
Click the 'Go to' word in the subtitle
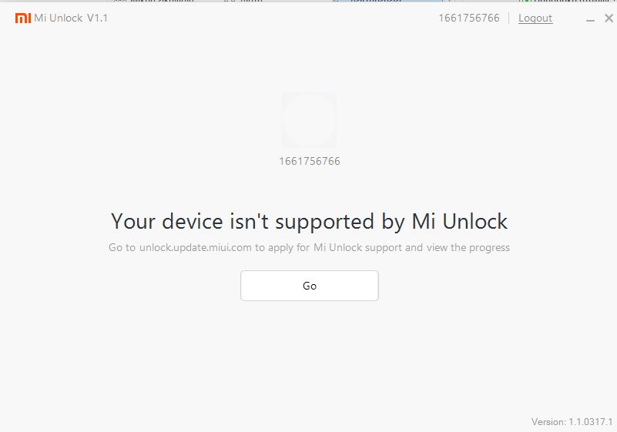click(122, 247)
